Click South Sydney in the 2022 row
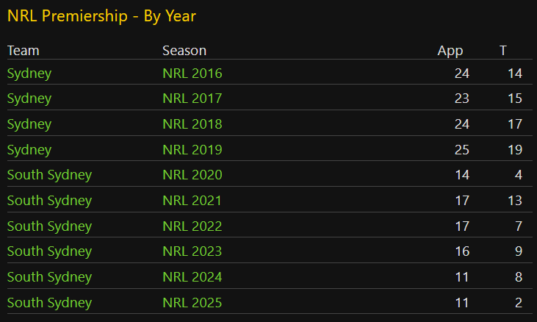537x322 pixels. pyautogui.click(x=49, y=226)
